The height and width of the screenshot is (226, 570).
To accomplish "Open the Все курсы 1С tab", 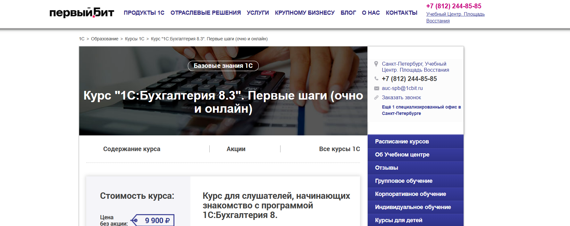I will [339, 149].
